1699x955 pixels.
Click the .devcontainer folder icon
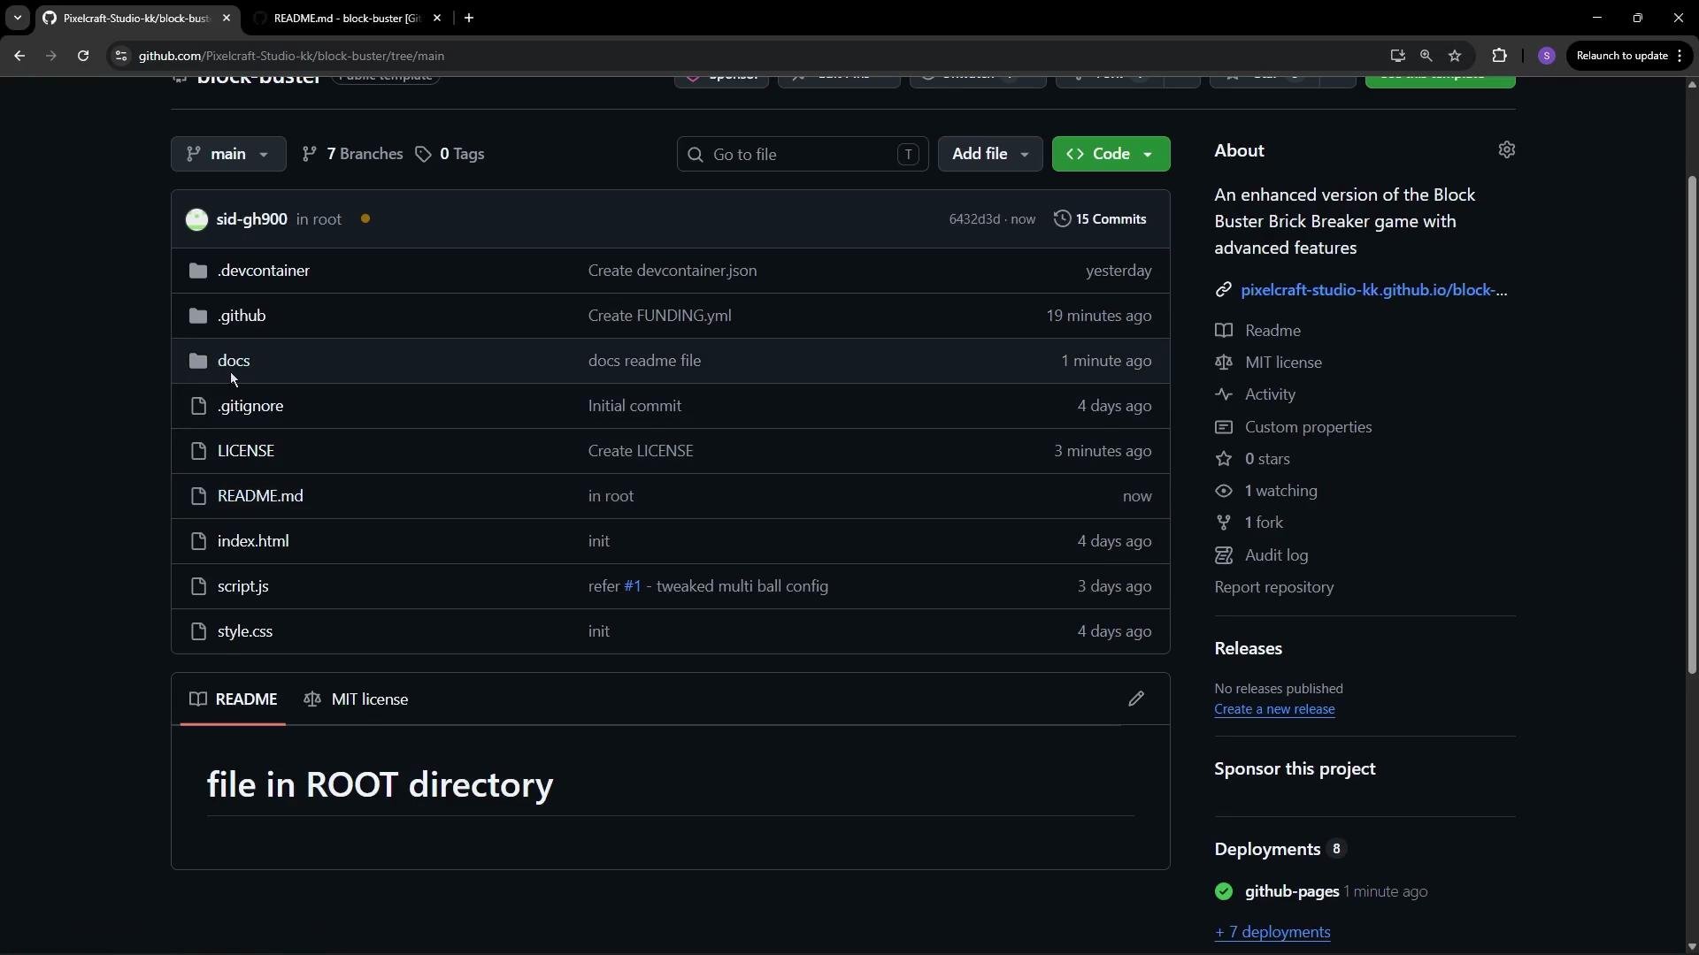(198, 271)
